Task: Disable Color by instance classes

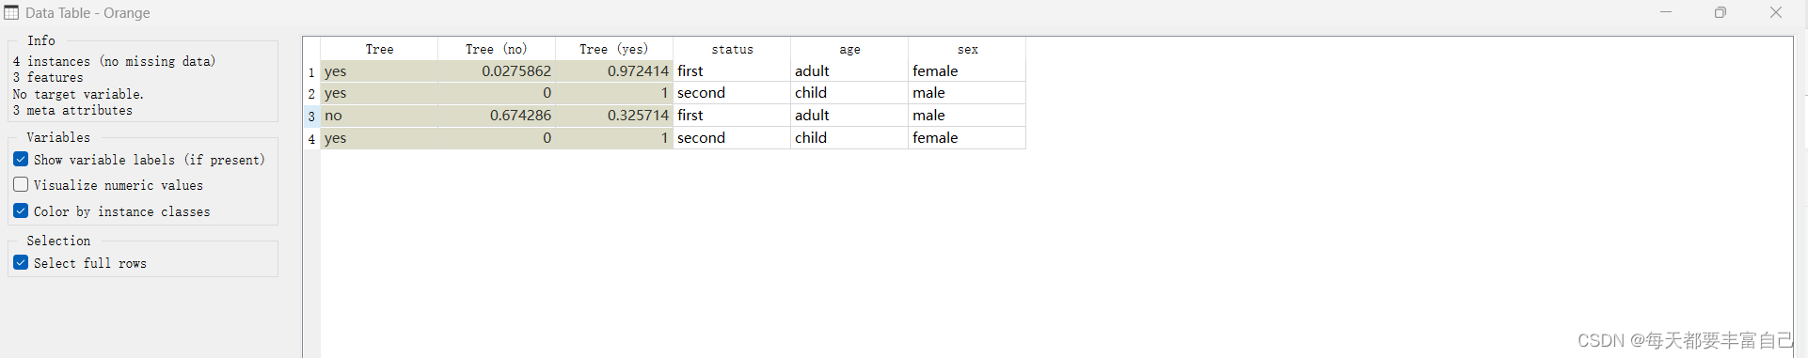Action: click(21, 211)
